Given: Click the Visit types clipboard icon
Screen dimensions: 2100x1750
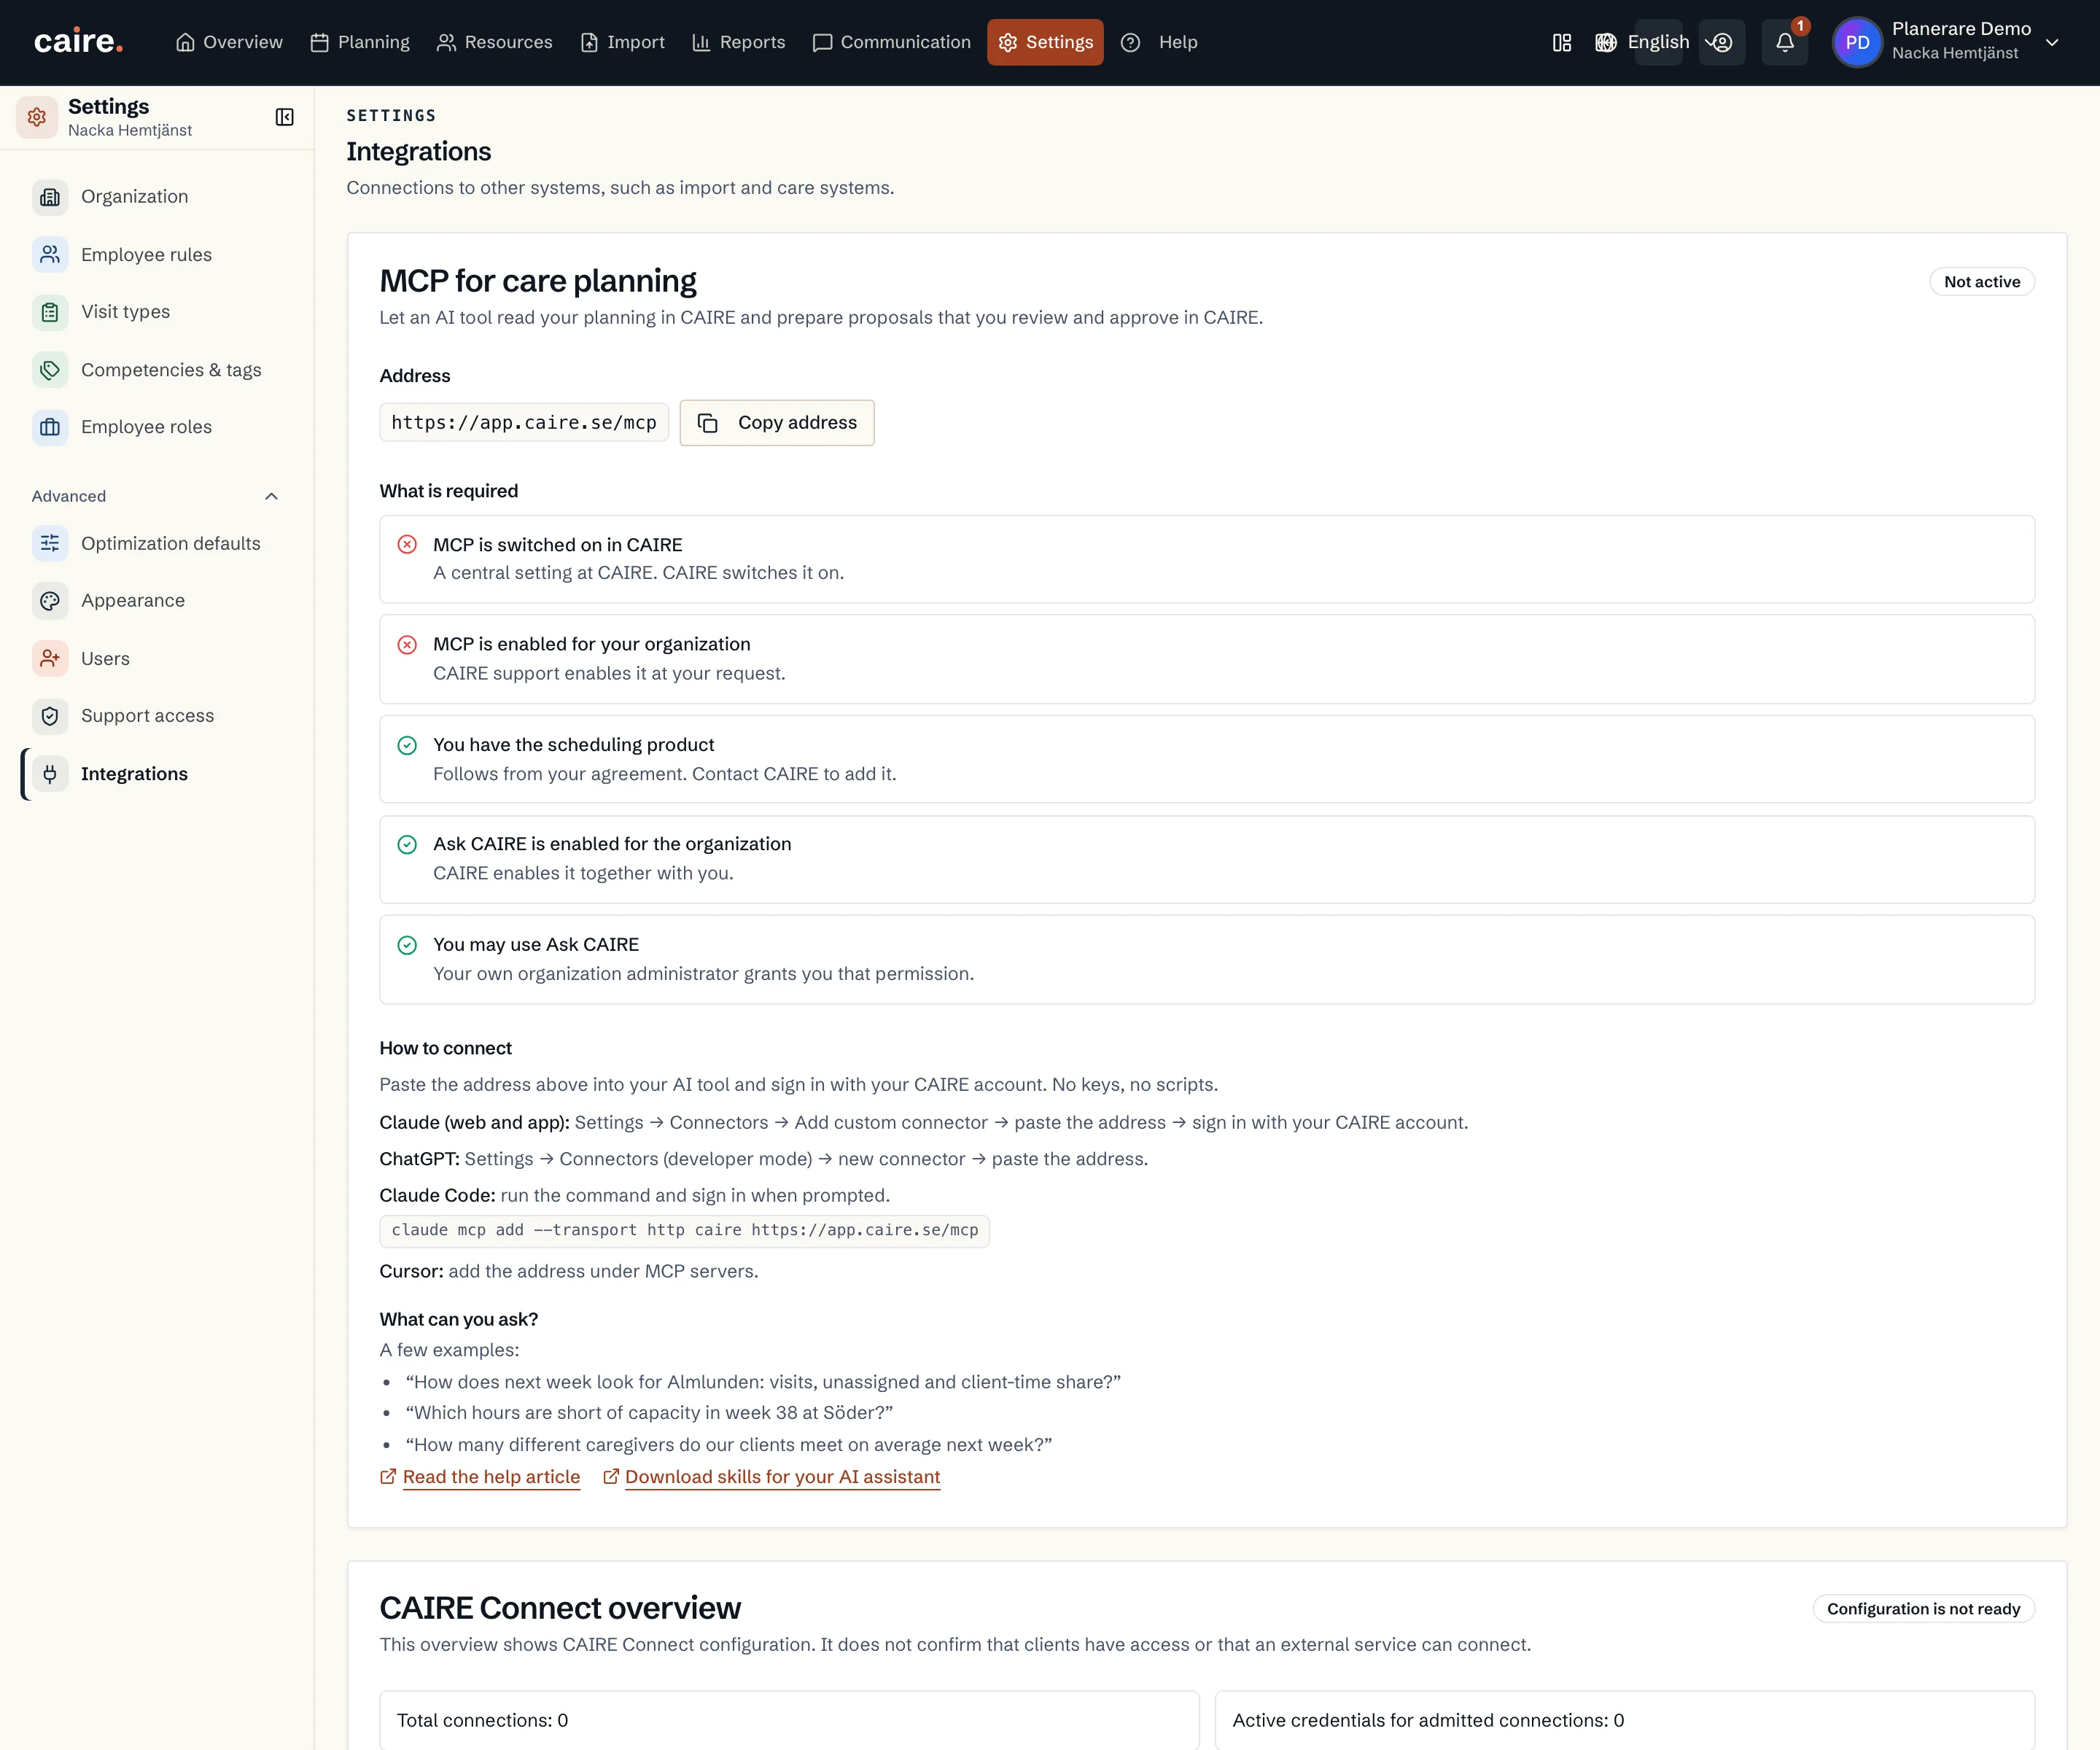Looking at the screenshot, I should pyautogui.click(x=50, y=312).
